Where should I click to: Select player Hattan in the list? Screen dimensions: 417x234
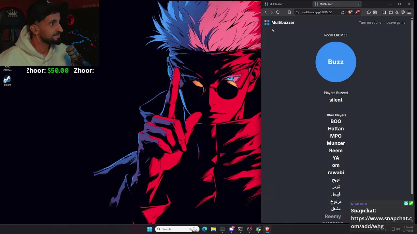tap(336, 129)
